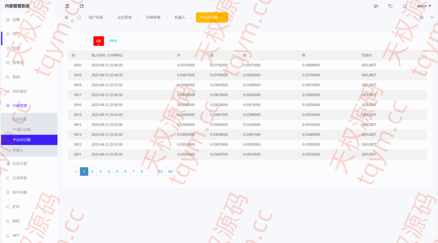The width and height of the screenshot is (438, 243).
Task: Click the shield icon beside 管理员
Action: 8,62
